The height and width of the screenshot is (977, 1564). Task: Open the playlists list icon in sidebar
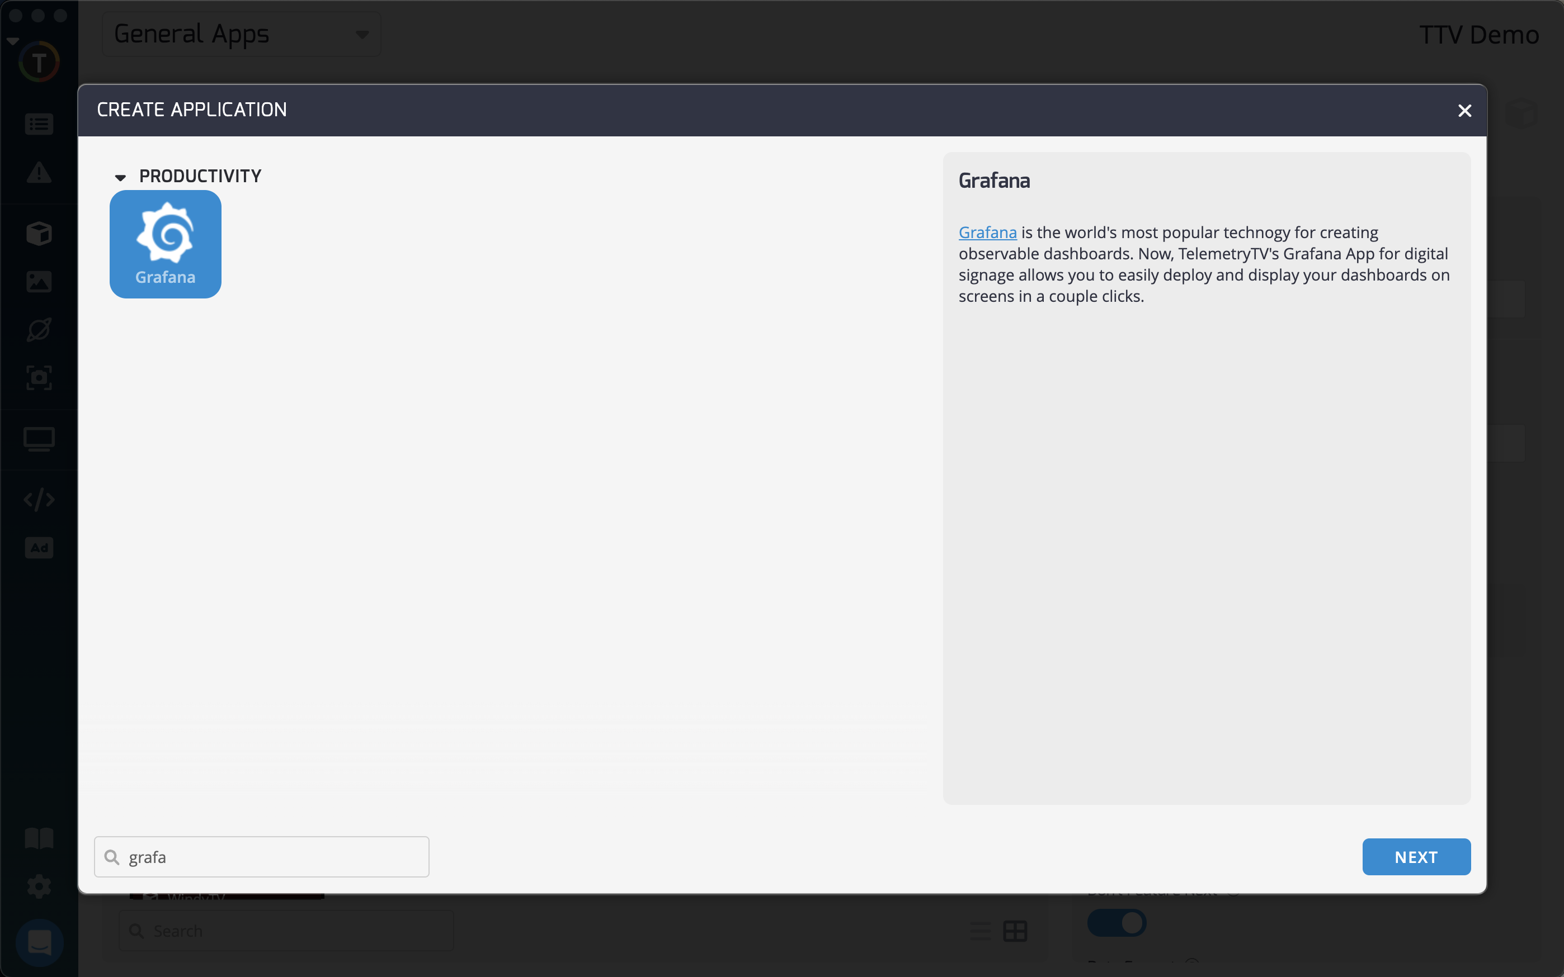[x=39, y=124]
